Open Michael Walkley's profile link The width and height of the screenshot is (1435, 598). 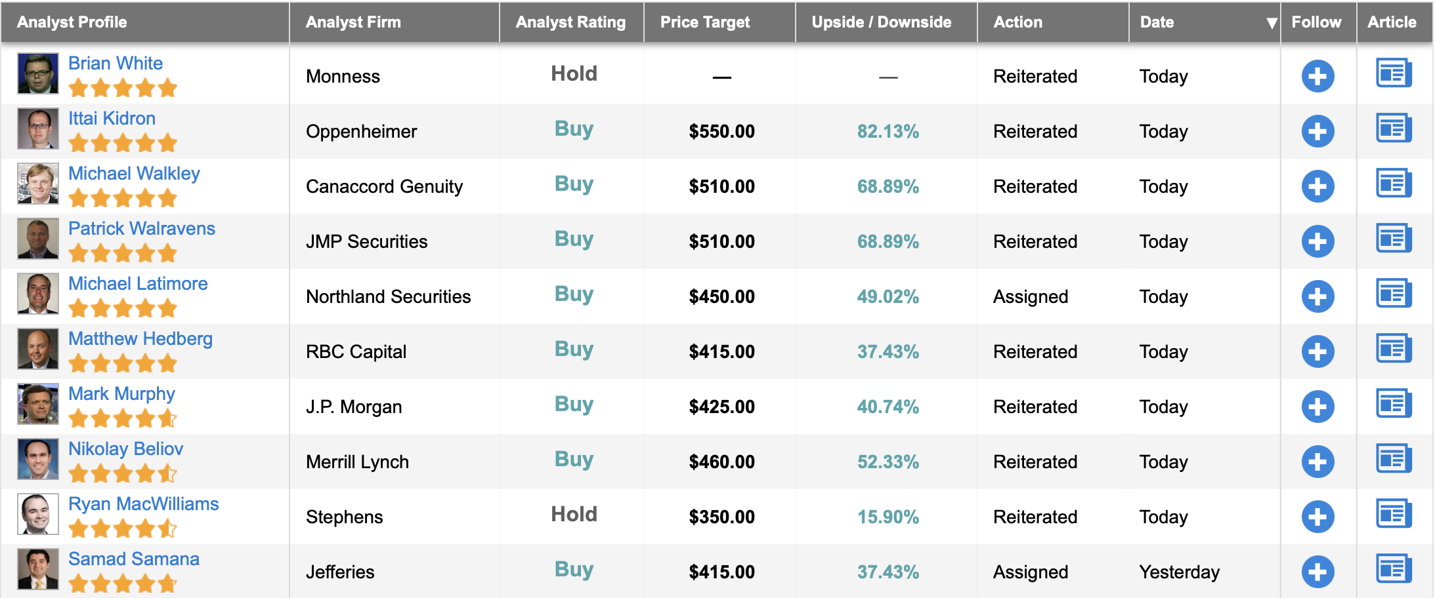click(x=134, y=173)
